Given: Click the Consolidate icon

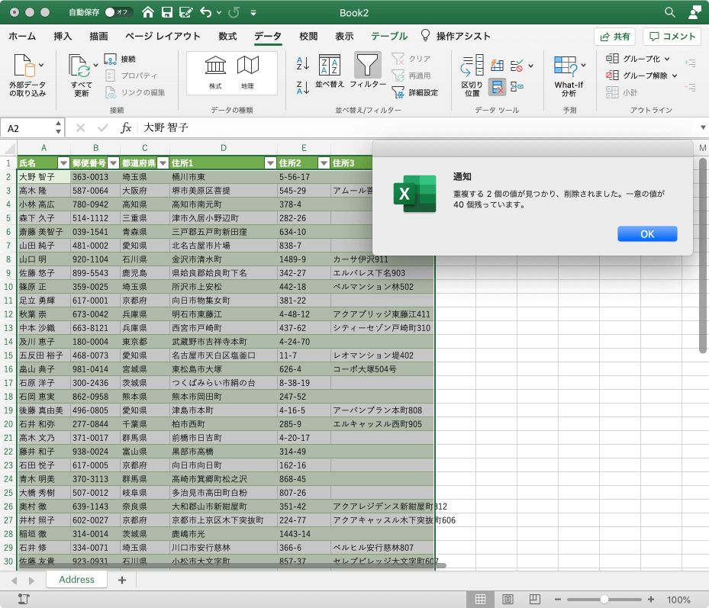Looking at the screenshot, I should pos(517,86).
